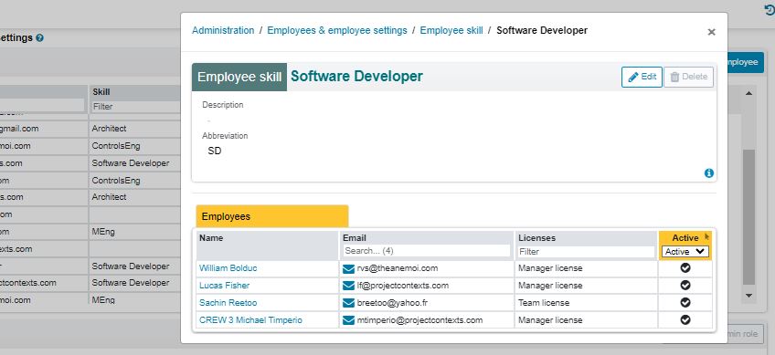The width and height of the screenshot is (775, 355).
Task: Click lf@projectcontexts.com email address
Action: pyautogui.click(x=403, y=286)
